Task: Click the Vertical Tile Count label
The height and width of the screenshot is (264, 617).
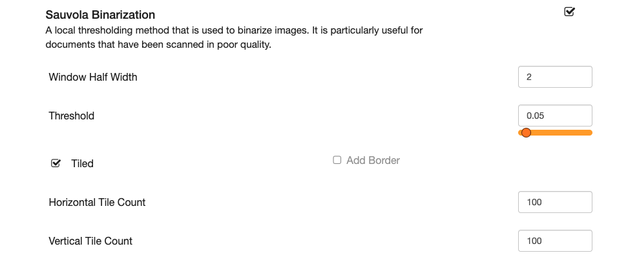Action: (x=90, y=241)
